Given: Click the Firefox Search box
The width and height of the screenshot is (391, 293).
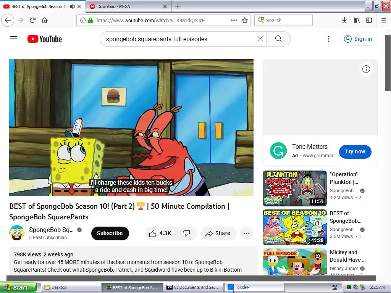Looking at the screenshot, I should click(283, 20).
